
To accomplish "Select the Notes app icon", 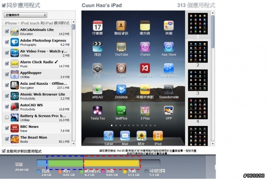I will pyautogui.click(x=145, y=26).
